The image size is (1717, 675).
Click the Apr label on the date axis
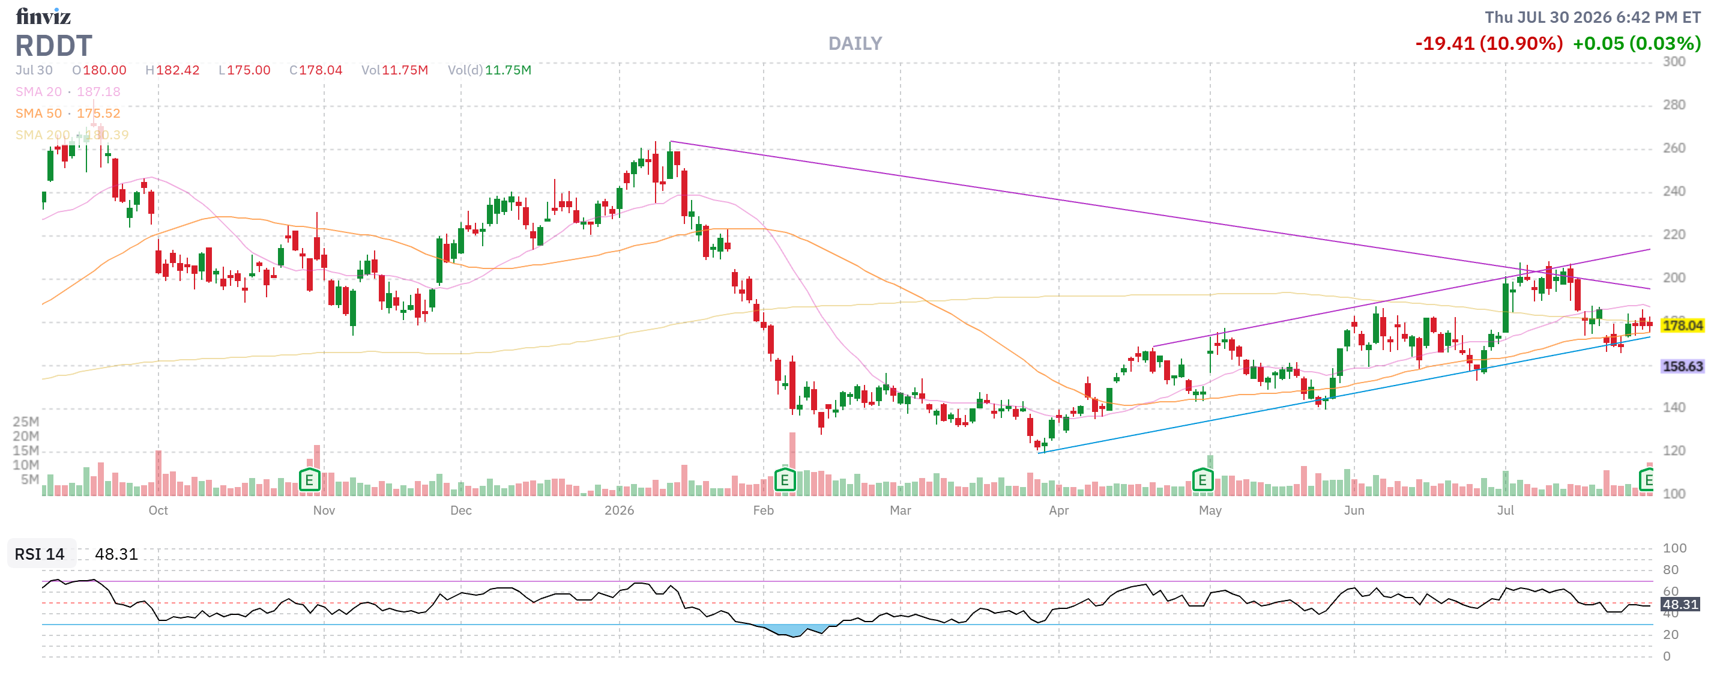pyautogui.click(x=1058, y=510)
